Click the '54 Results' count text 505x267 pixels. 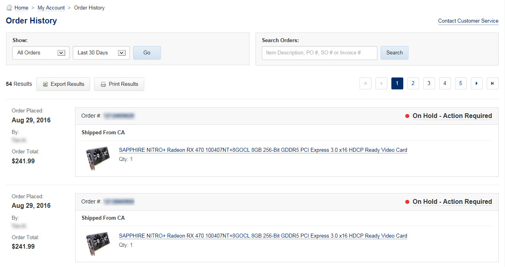(19, 84)
